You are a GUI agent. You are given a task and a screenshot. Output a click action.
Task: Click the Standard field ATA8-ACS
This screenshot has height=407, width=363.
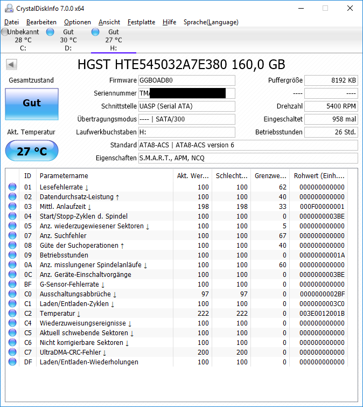coord(248,145)
